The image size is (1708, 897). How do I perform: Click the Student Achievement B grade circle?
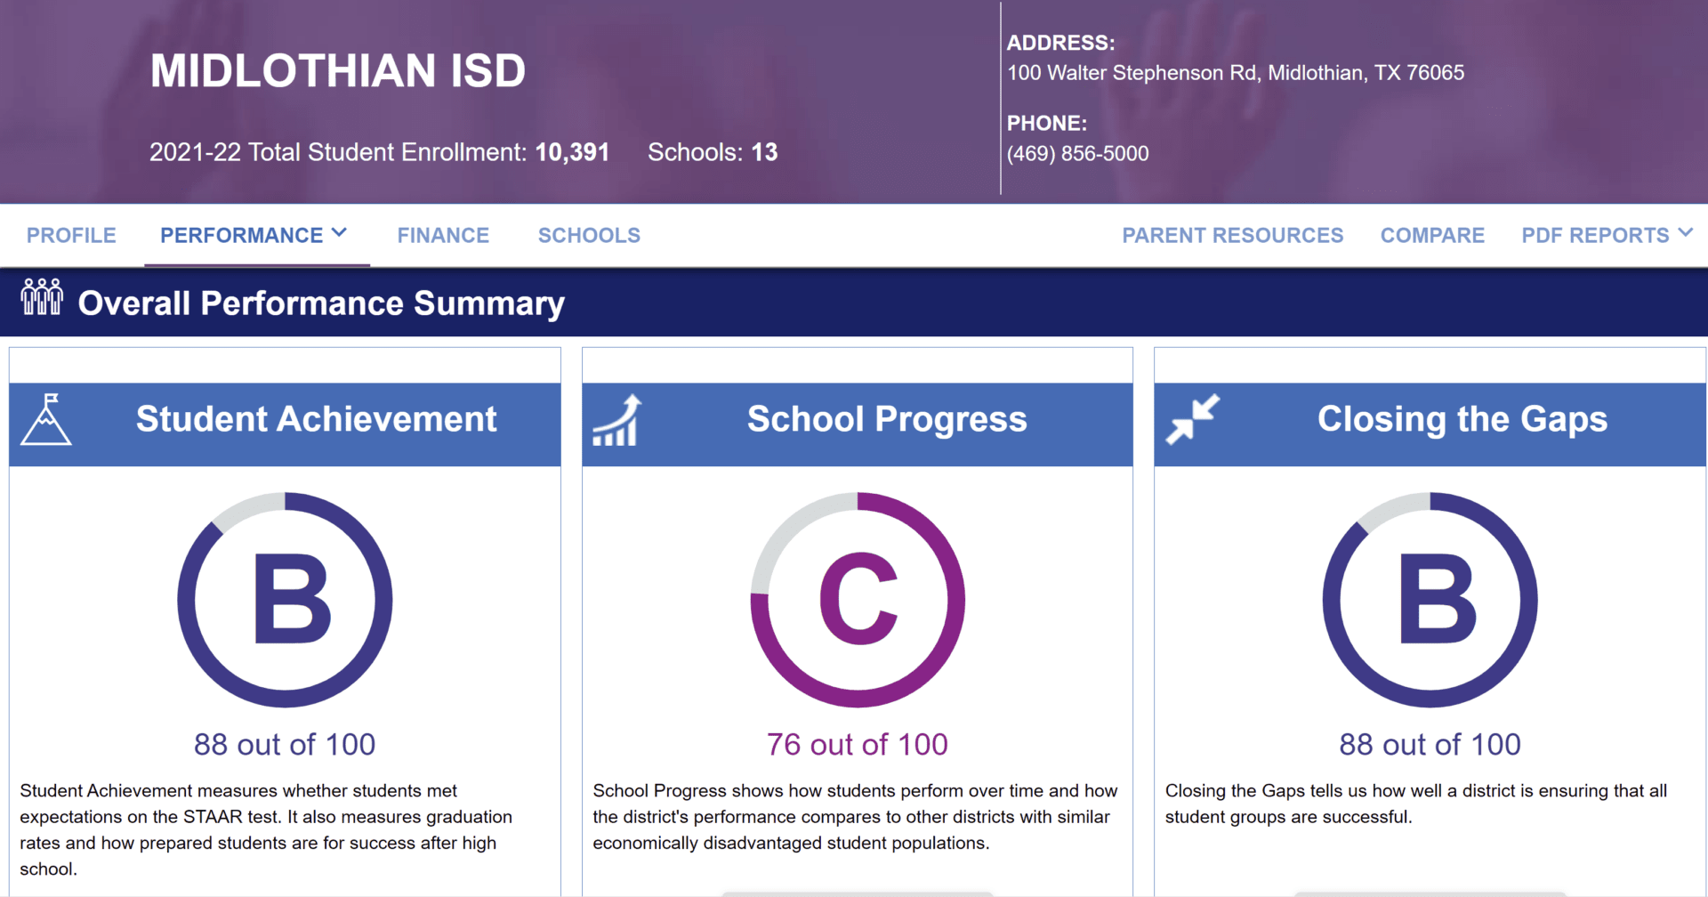[285, 600]
